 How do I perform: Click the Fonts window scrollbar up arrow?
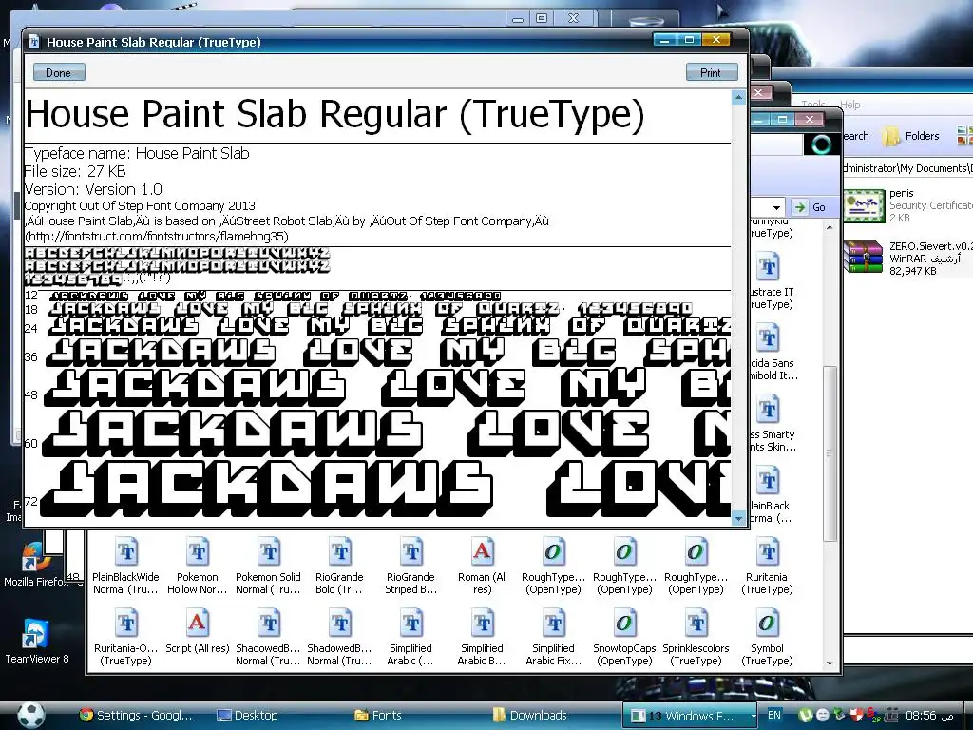tap(830, 228)
